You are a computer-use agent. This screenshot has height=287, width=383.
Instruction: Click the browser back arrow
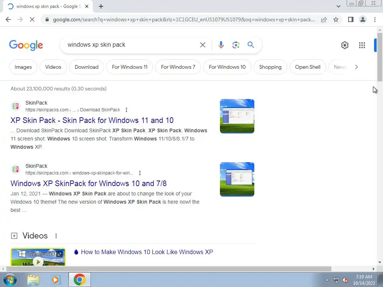[x=8, y=19]
